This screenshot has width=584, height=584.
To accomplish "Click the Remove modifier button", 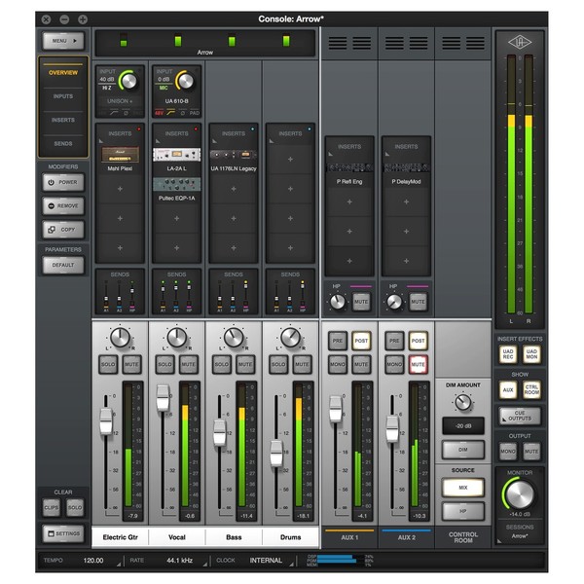I will [x=63, y=206].
